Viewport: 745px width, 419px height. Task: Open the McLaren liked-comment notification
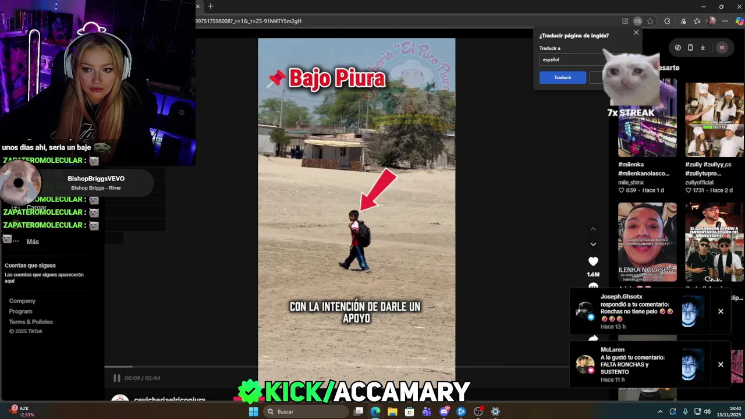(x=640, y=364)
